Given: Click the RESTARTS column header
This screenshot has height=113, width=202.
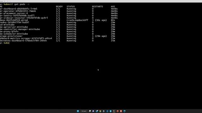Looking at the screenshot, I should tap(98, 6).
